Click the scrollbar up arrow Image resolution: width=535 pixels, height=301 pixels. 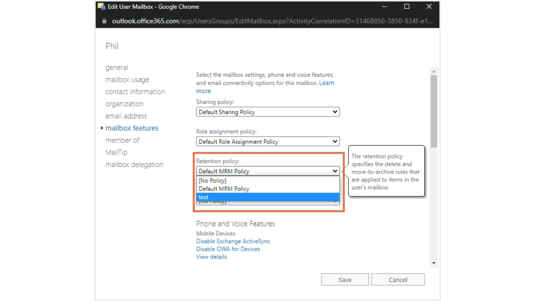click(434, 72)
